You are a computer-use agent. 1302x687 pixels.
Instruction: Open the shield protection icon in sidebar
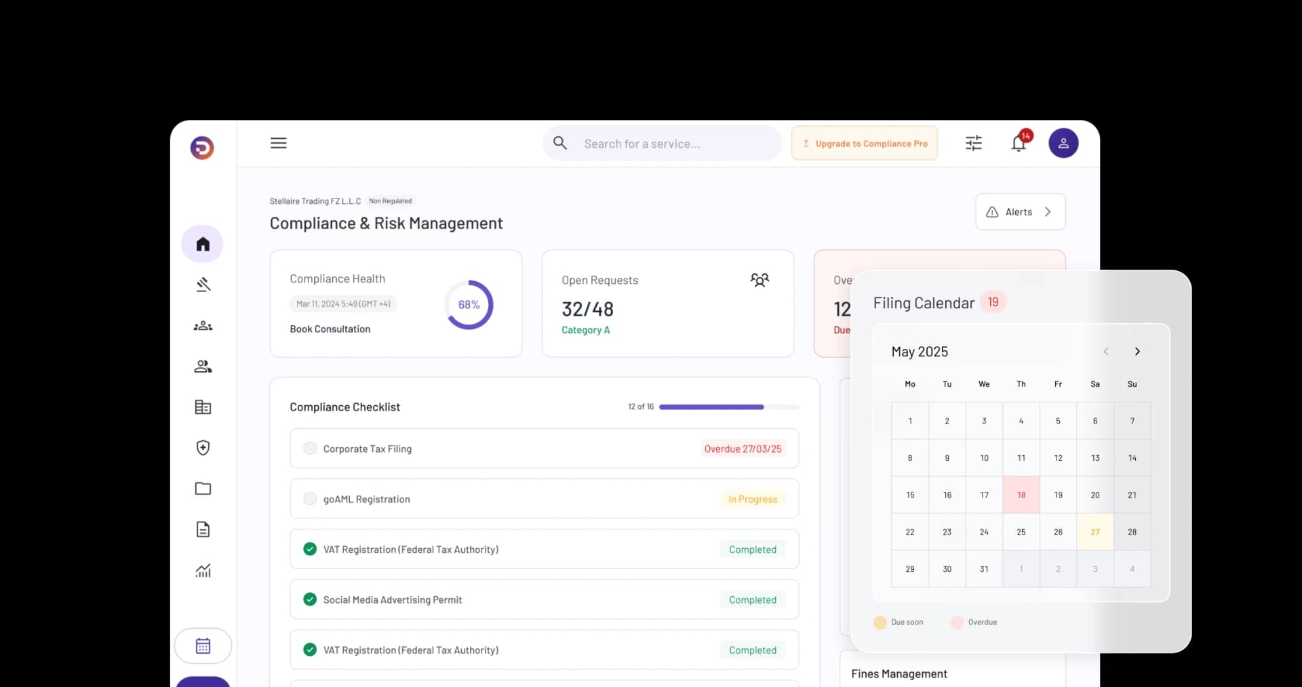[203, 448]
